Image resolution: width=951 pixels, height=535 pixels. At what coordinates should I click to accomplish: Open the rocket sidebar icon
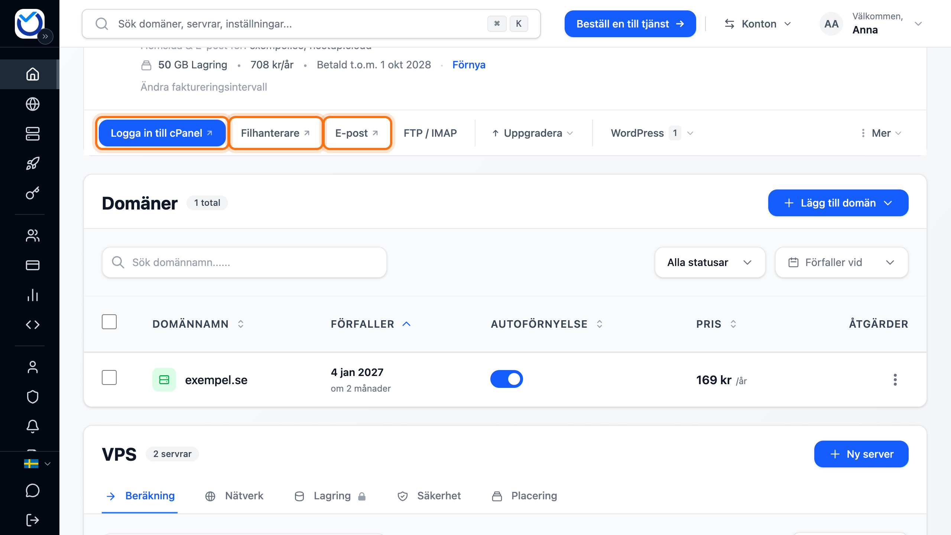pyautogui.click(x=33, y=163)
